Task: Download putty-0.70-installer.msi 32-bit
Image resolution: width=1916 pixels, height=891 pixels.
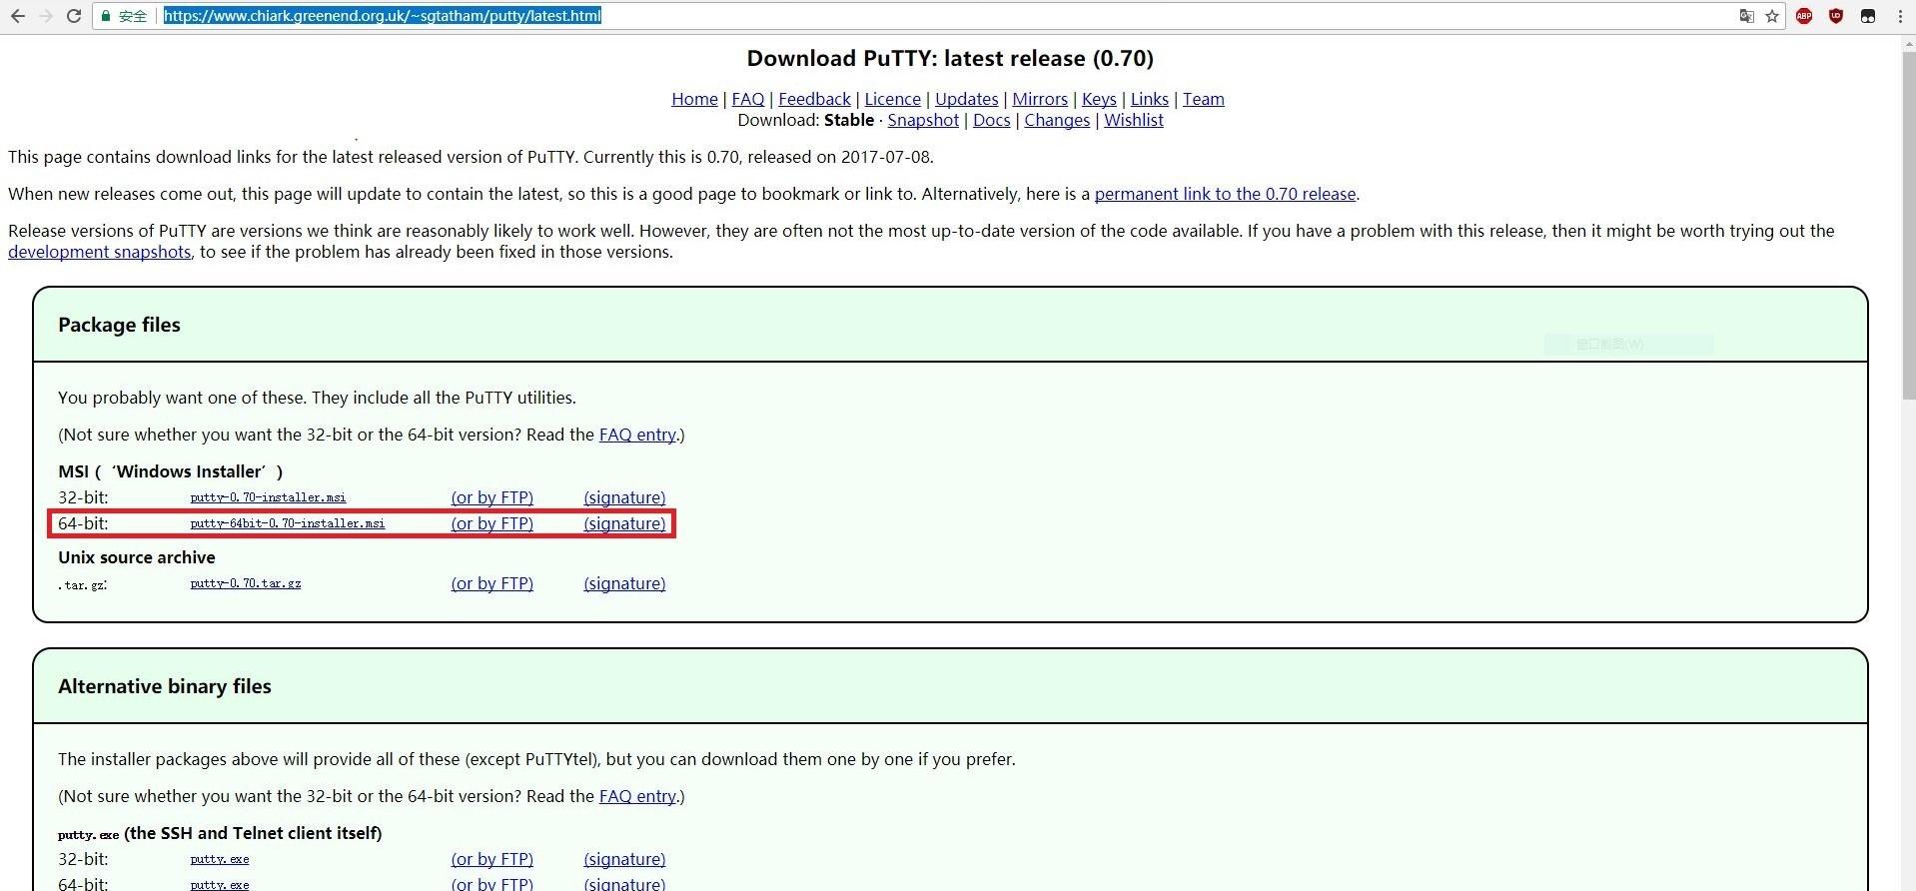Action: [268, 497]
